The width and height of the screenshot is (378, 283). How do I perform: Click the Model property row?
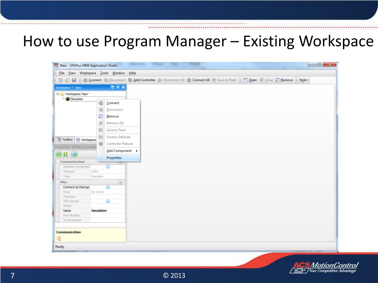click(92, 206)
